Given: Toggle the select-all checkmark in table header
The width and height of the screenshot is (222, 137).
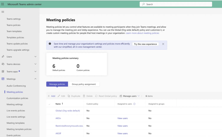Looking at the screenshot, I should 49,104.
